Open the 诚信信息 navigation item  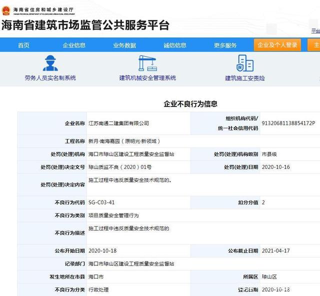point(175,45)
